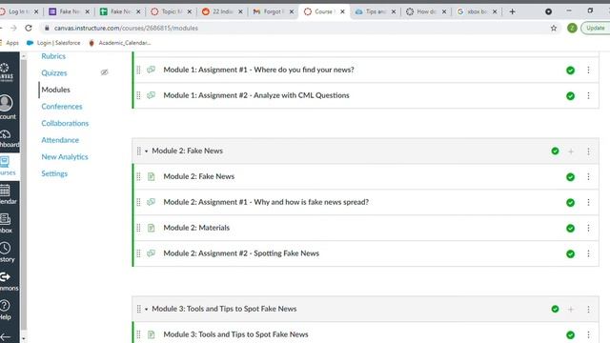Reload the page with the refresh icon

29,28
